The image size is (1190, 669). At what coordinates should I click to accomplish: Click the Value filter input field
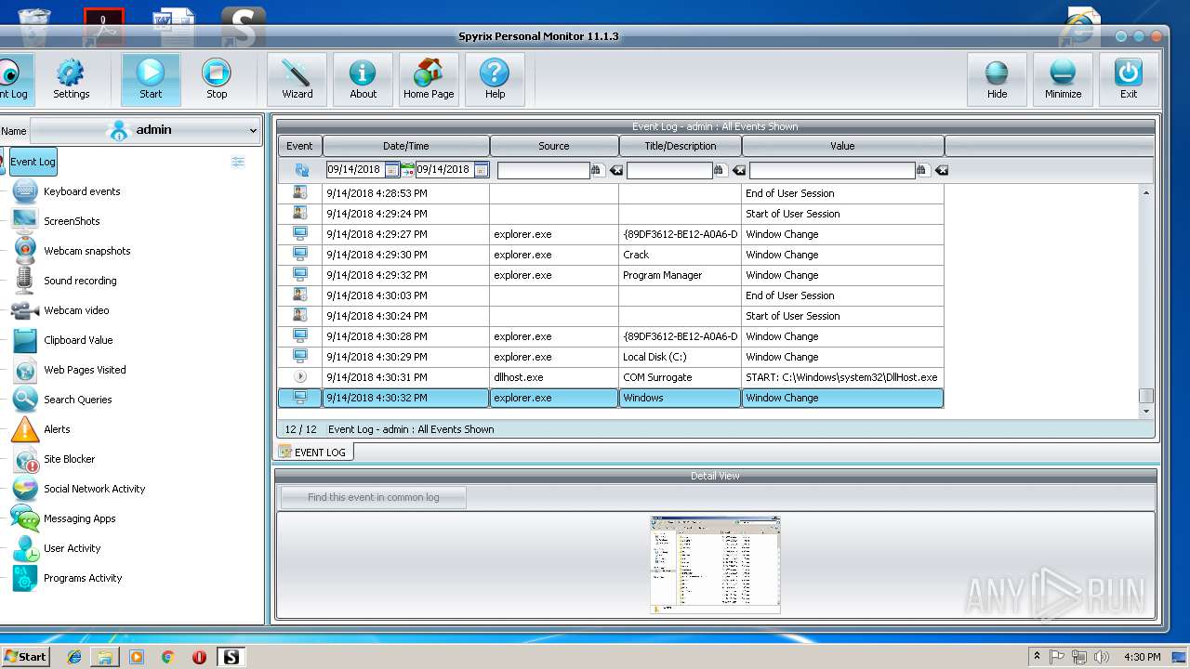[832, 170]
